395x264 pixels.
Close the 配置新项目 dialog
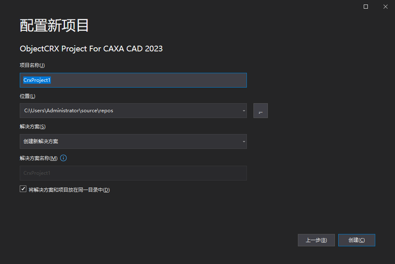coord(386,7)
